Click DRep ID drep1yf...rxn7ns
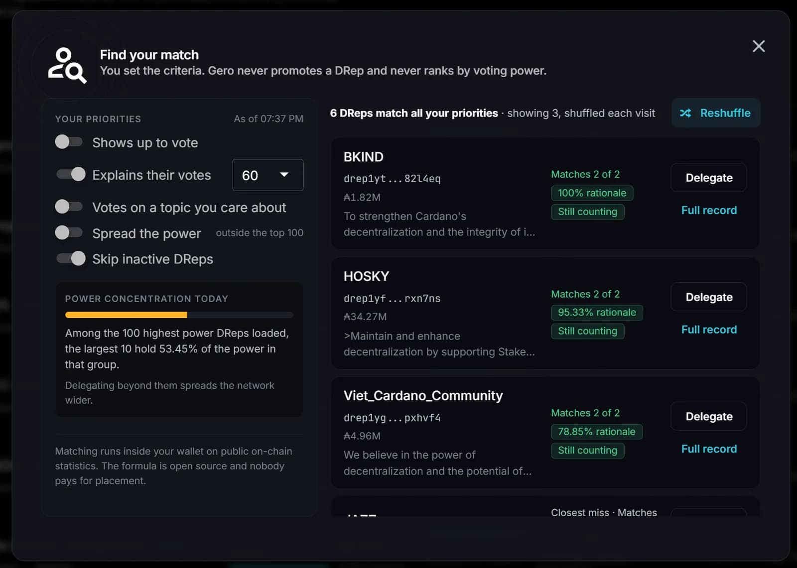797x568 pixels. point(392,298)
